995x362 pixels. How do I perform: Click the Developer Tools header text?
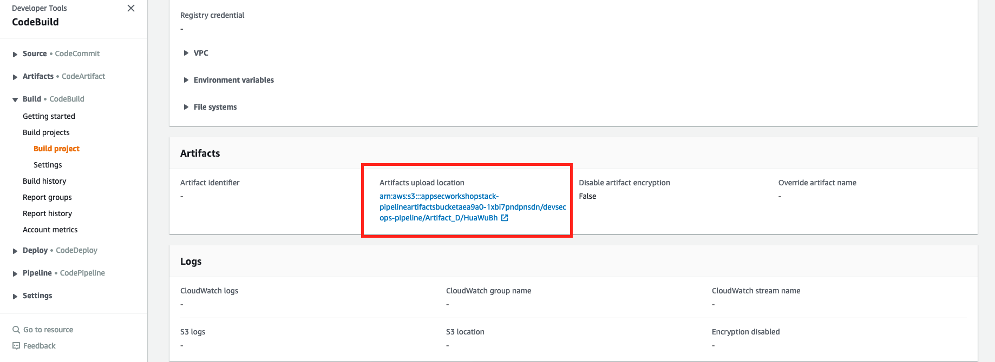click(x=40, y=8)
